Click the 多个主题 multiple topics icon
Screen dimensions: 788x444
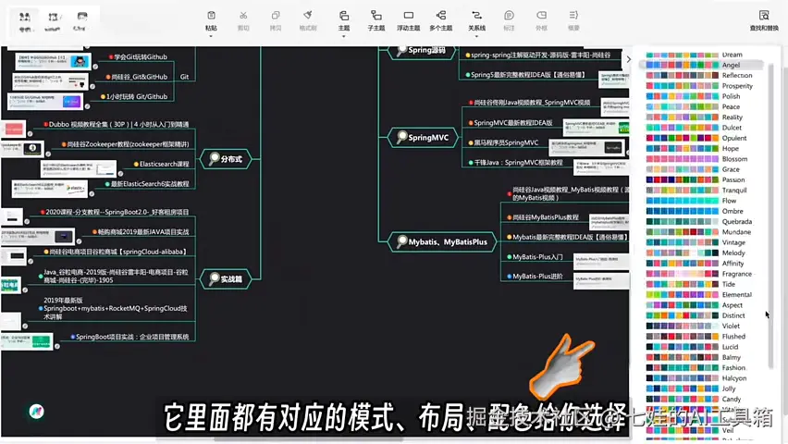pyautogui.click(x=441, y=16)
